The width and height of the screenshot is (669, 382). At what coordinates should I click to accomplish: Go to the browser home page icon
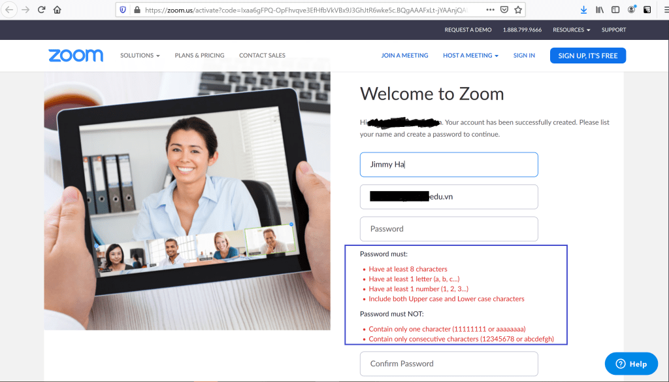(57, 10)
